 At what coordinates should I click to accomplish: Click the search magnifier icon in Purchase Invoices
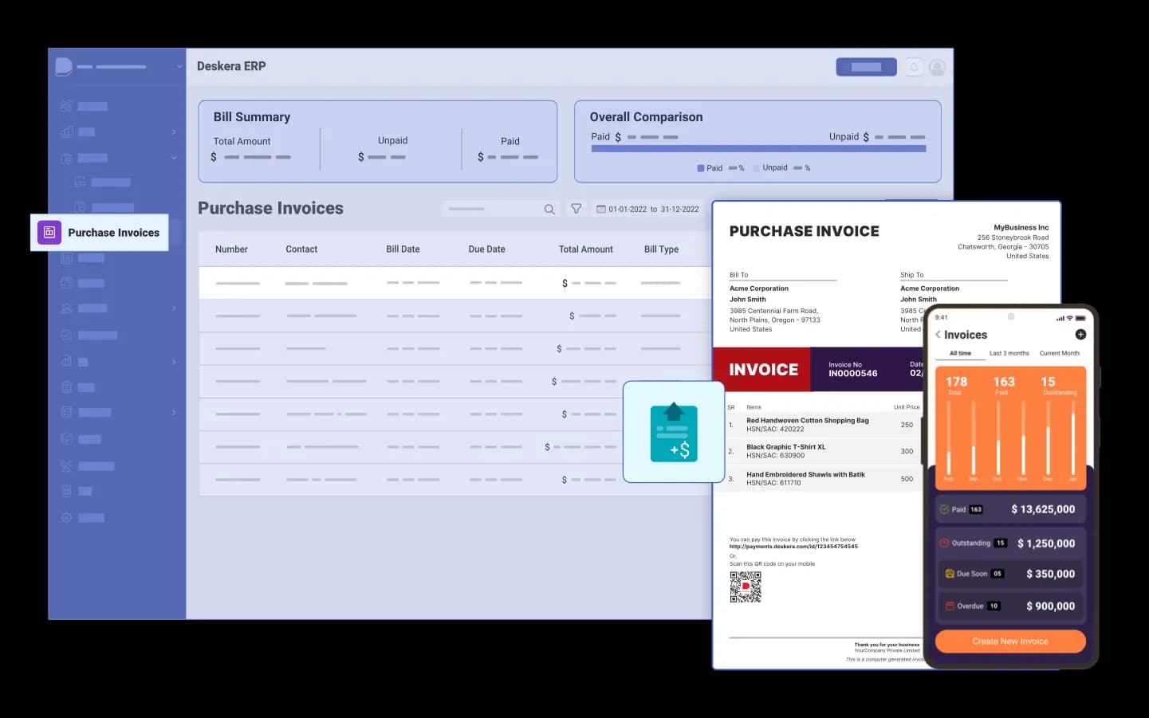pyautogui.click(x=549, y=210)
